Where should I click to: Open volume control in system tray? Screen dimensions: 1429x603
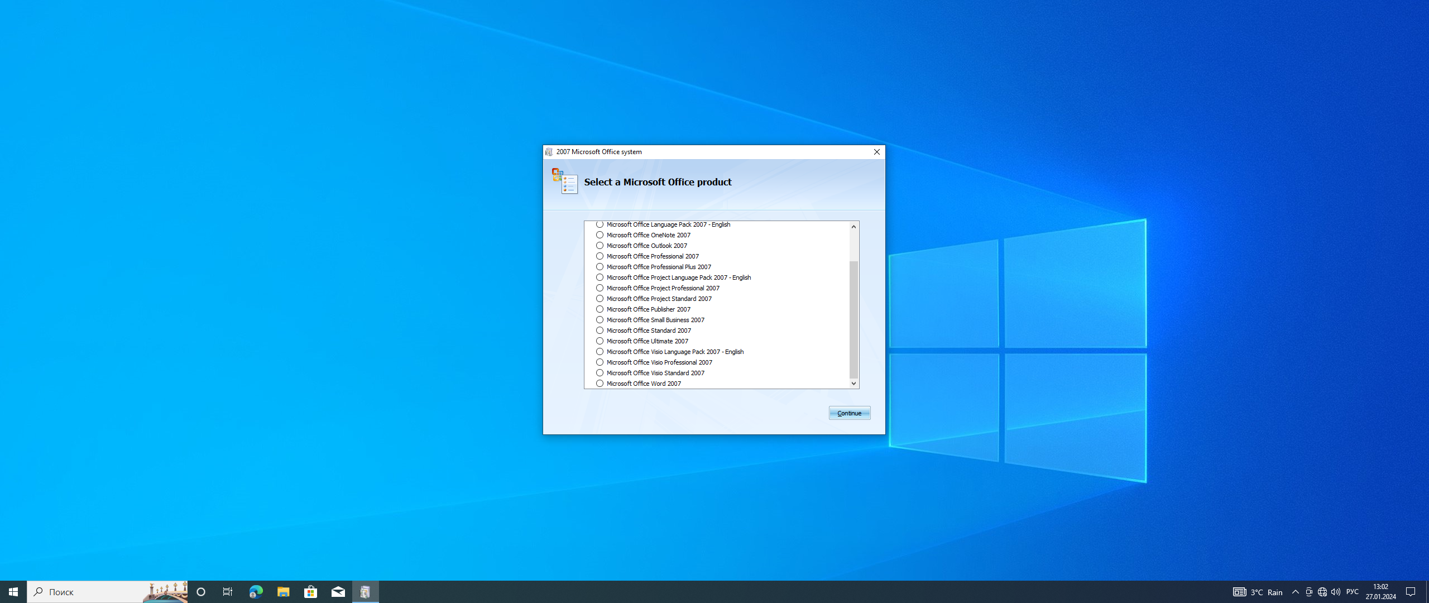(1335, 592)
